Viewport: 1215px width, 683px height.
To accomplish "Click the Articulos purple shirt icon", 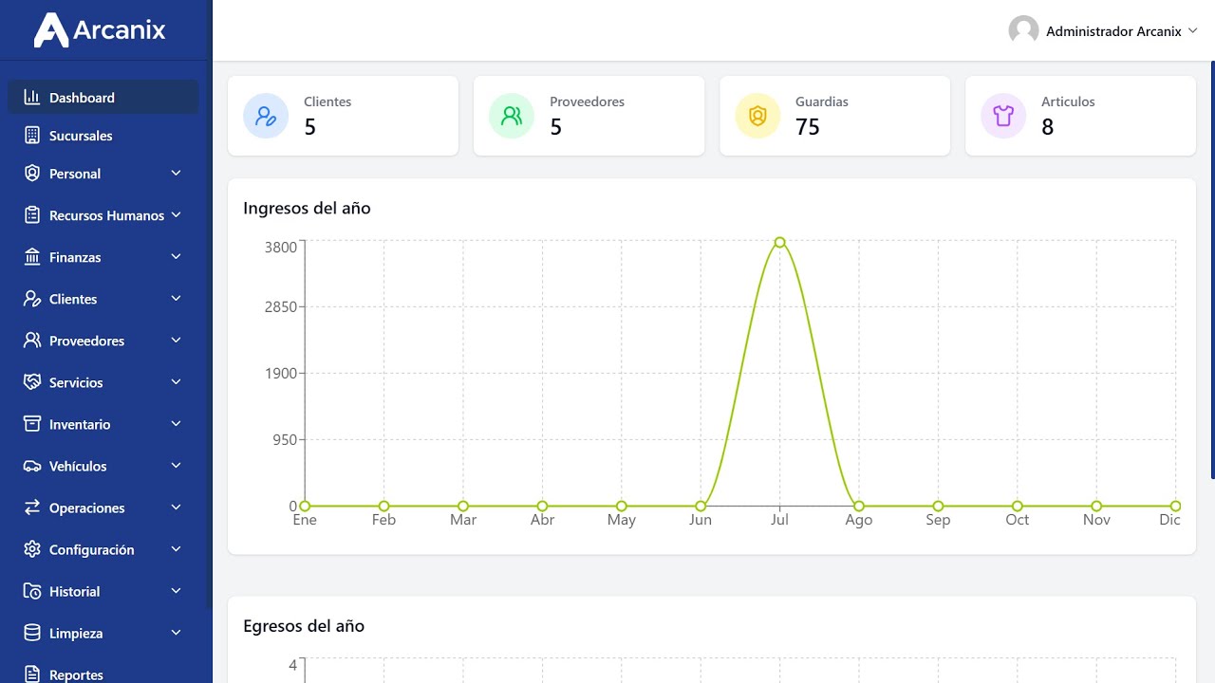I will [x=1003, y=116].
